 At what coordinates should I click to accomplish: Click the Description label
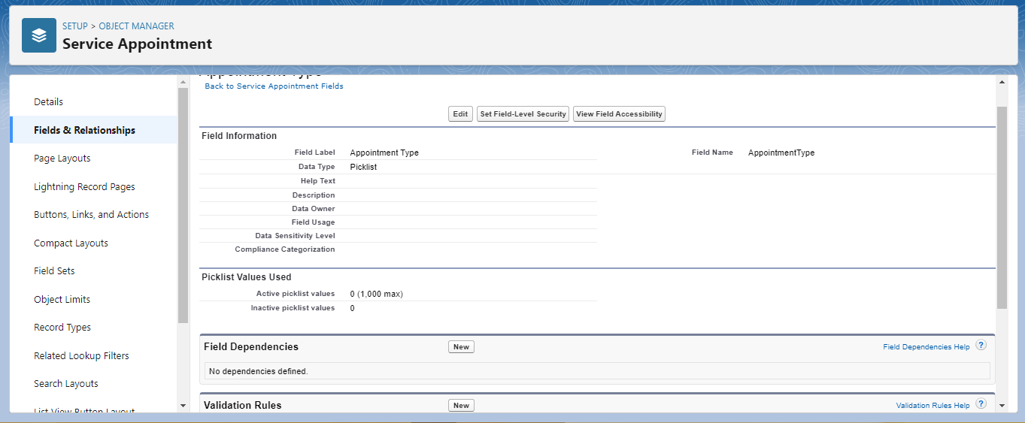click(x=314, y=195)
